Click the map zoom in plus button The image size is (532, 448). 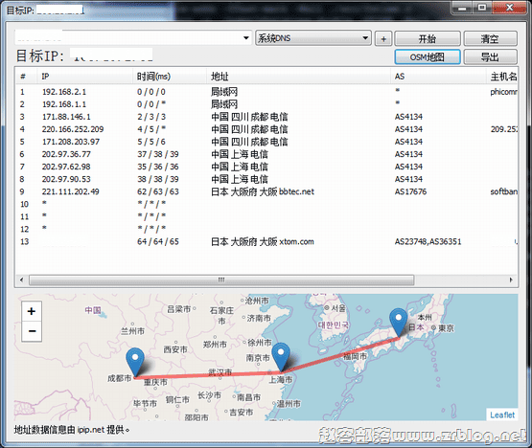click(32, 311)
